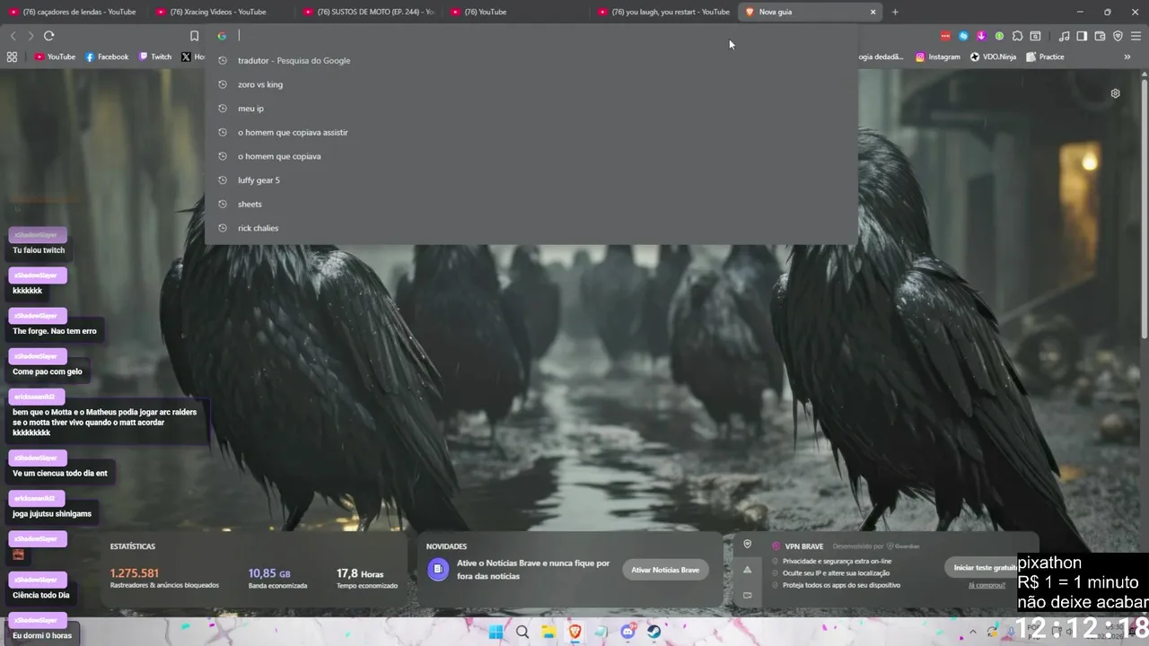The width and height of the screenshot is (1149, 646).
Task: Open the X bookmark in bookmarks bar
Action: click(192, 57)
